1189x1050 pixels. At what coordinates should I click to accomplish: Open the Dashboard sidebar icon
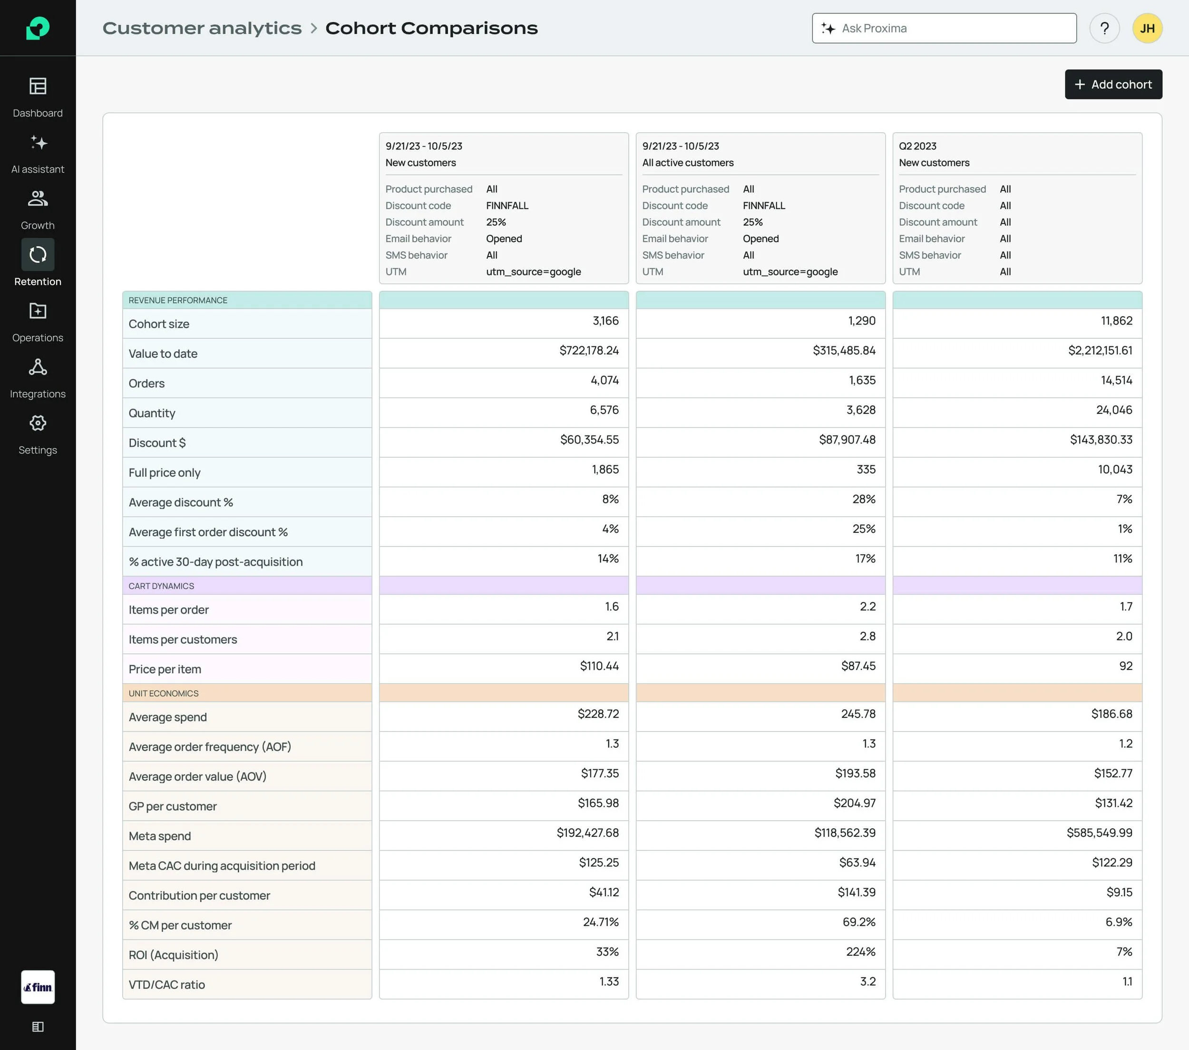coord(38,86)
